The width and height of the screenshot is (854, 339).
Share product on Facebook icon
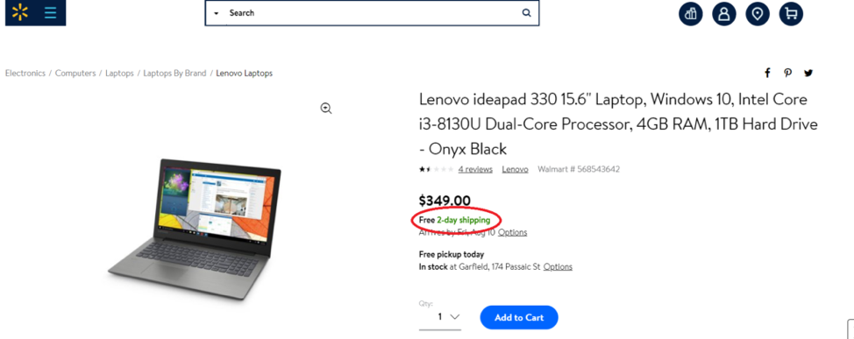point(767,73)
